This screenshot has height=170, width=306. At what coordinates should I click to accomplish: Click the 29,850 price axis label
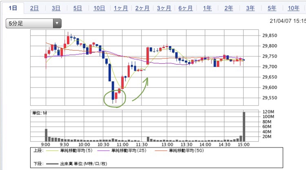pos(270,36)
